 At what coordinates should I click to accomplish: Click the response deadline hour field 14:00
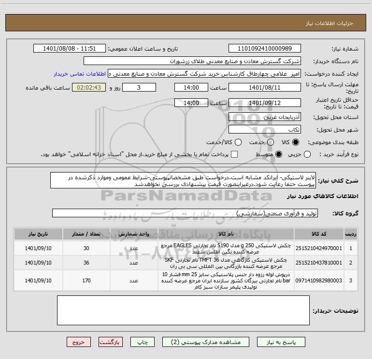tap(191, 87)
